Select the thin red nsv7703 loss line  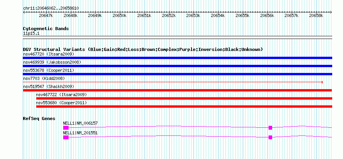click(173, 82)
